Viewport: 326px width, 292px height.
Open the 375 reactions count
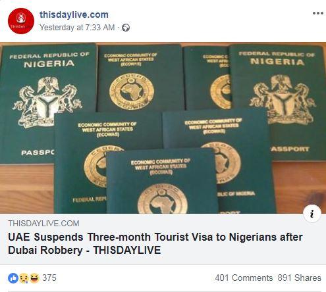coord(49,278)
